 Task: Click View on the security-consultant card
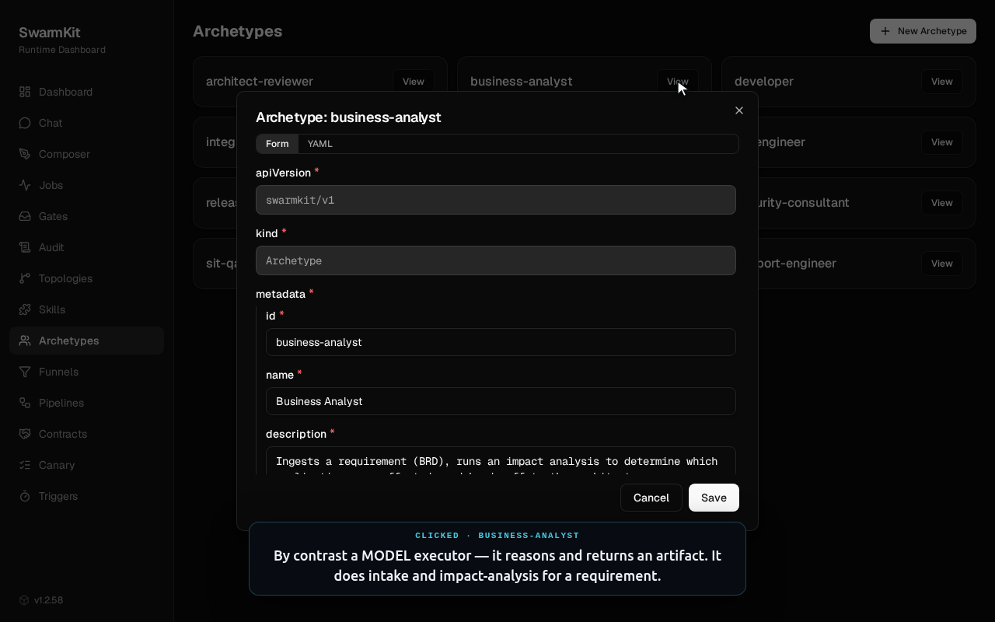pos(941,203)
